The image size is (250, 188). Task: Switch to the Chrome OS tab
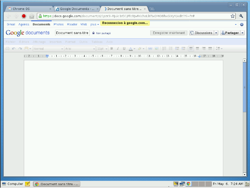click(30, 9)
